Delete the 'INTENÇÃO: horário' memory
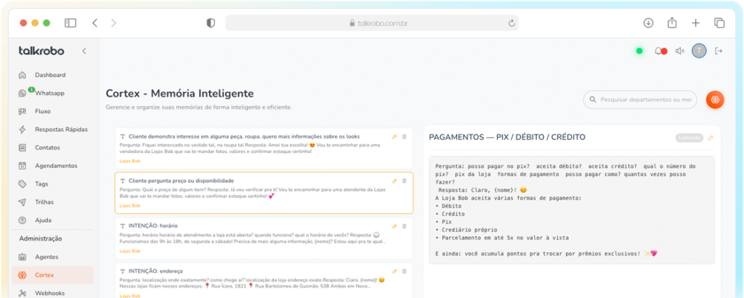 [x=404, y=226]
